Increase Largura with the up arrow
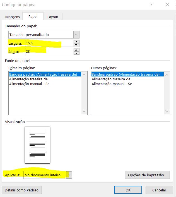 pos(76,42)
